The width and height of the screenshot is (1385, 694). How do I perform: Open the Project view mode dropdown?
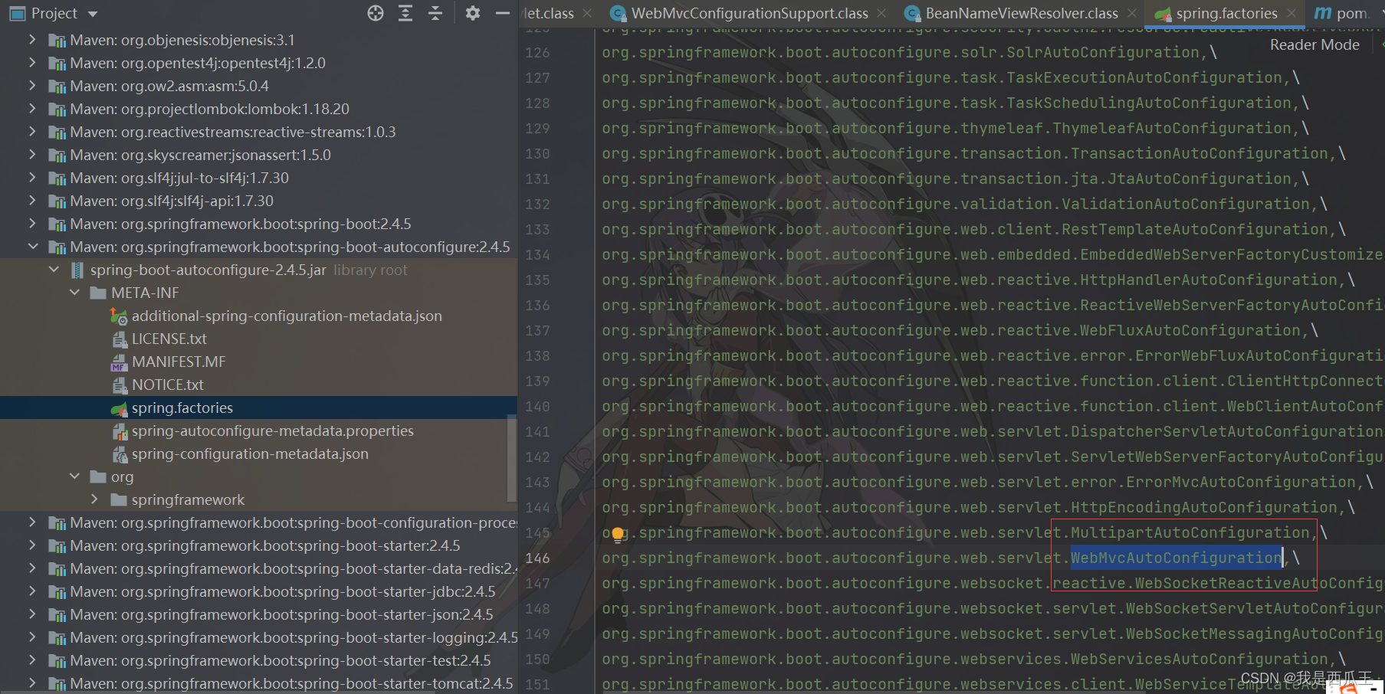[91, 13]
